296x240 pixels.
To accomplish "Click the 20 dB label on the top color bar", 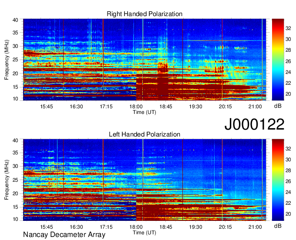I will (x=288, y=94).
